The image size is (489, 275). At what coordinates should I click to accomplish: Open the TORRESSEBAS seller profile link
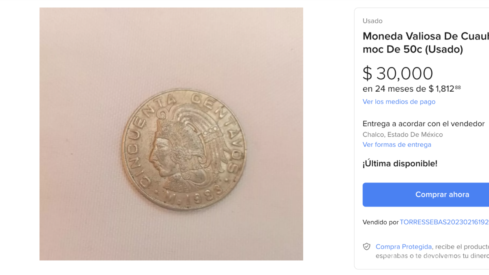pos(444,222)
